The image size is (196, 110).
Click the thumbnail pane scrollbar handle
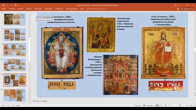(x=29, y=50)
